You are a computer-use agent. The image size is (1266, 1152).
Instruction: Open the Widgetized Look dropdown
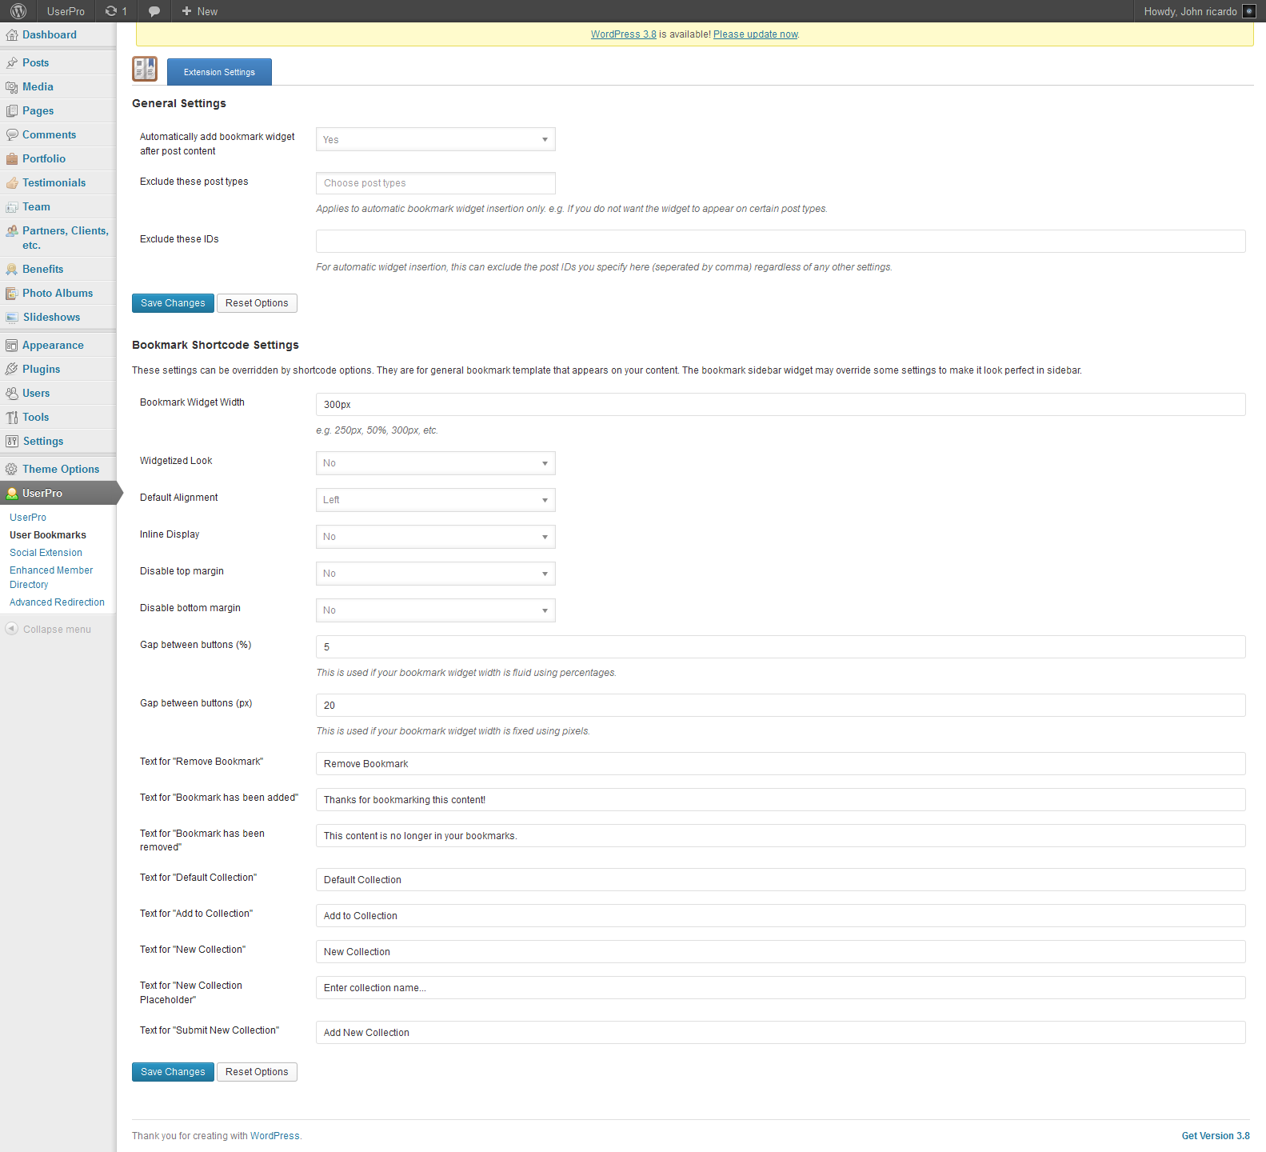coord(436,463)
